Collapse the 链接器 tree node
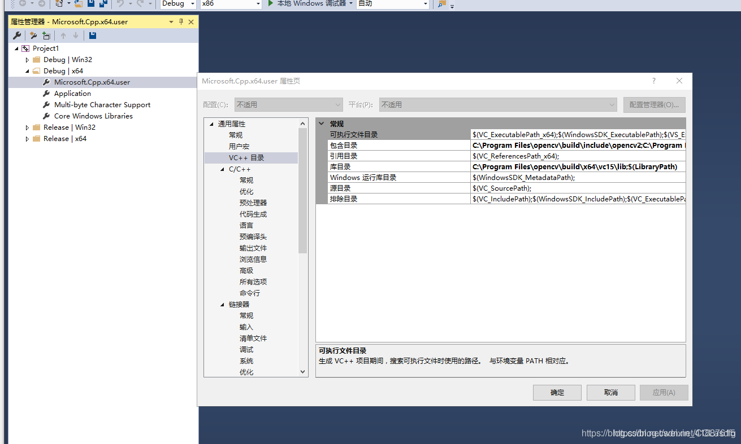 coord(223,305)
